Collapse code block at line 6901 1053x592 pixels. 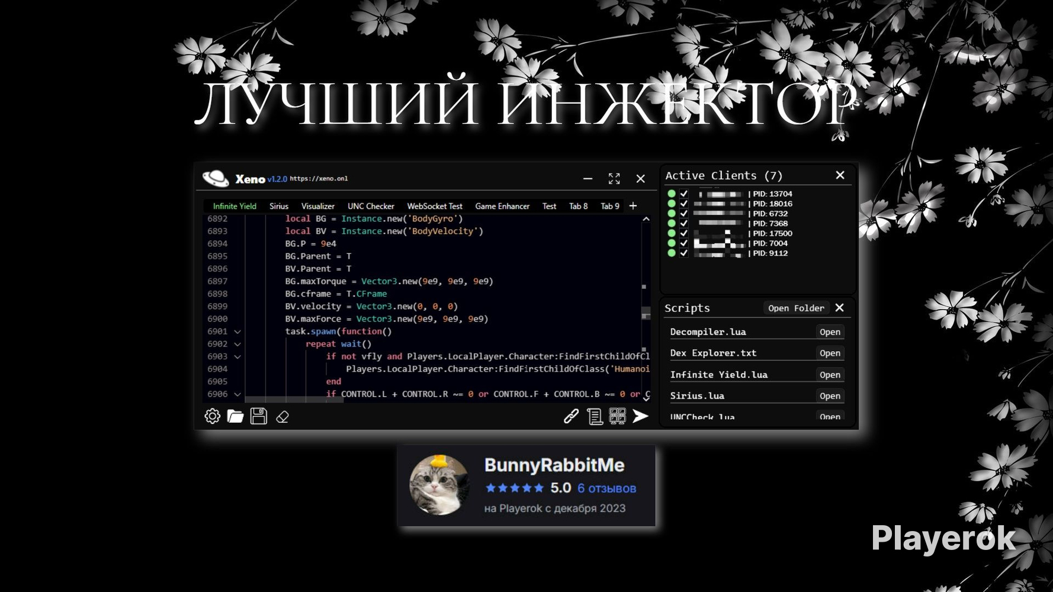pyautogui.click(x=237, y=332)
